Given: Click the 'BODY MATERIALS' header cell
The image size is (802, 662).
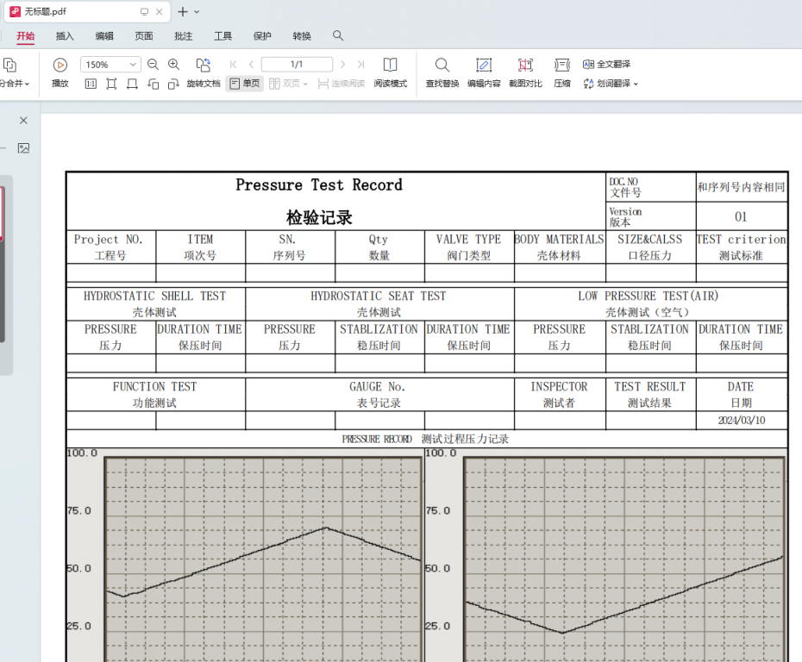Looking at the screenshot, I should coord(559,247).
